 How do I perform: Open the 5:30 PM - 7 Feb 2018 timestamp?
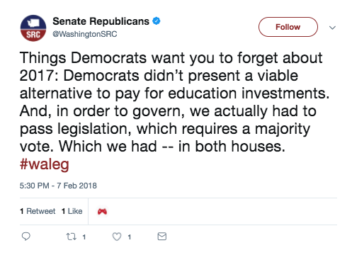point(58,186)
